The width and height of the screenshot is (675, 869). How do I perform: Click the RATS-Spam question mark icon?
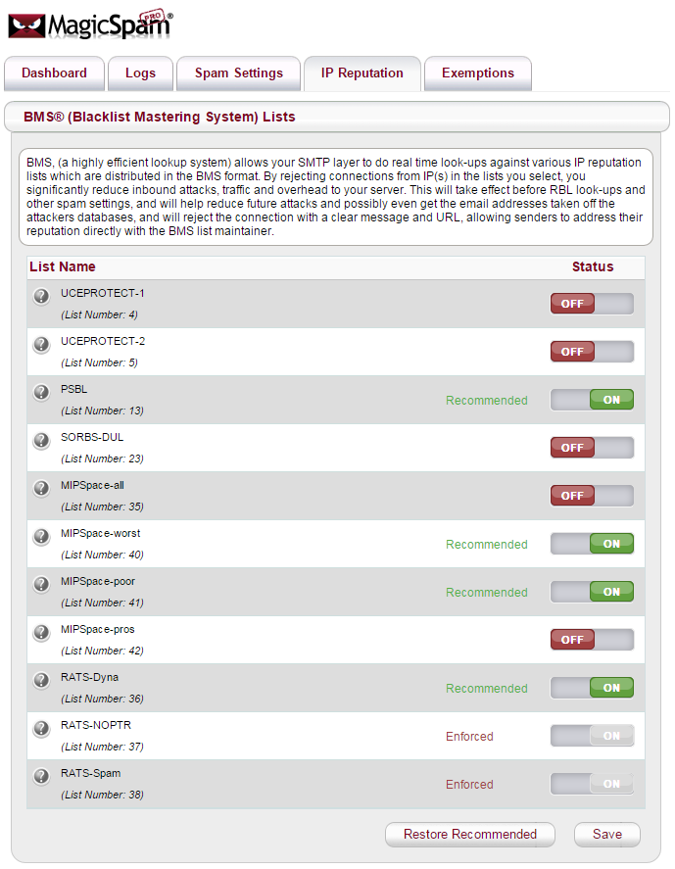(x=41, y=777)
